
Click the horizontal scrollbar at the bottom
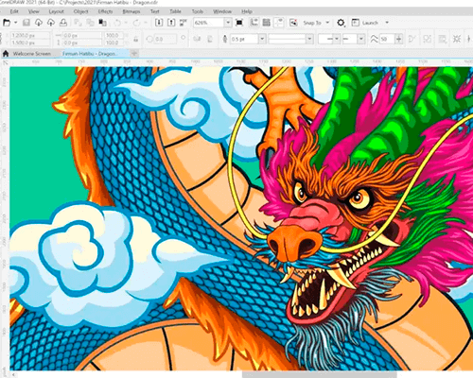click(x=319, y=374)
